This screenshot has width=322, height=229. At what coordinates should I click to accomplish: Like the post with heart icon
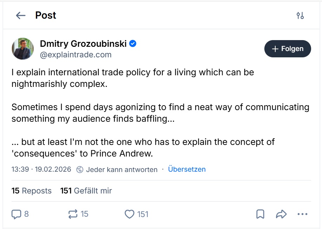tap(130, 214)
